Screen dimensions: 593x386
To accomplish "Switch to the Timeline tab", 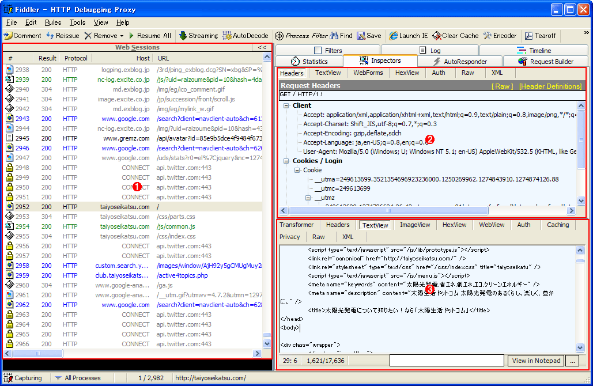I will click(534, 50).
